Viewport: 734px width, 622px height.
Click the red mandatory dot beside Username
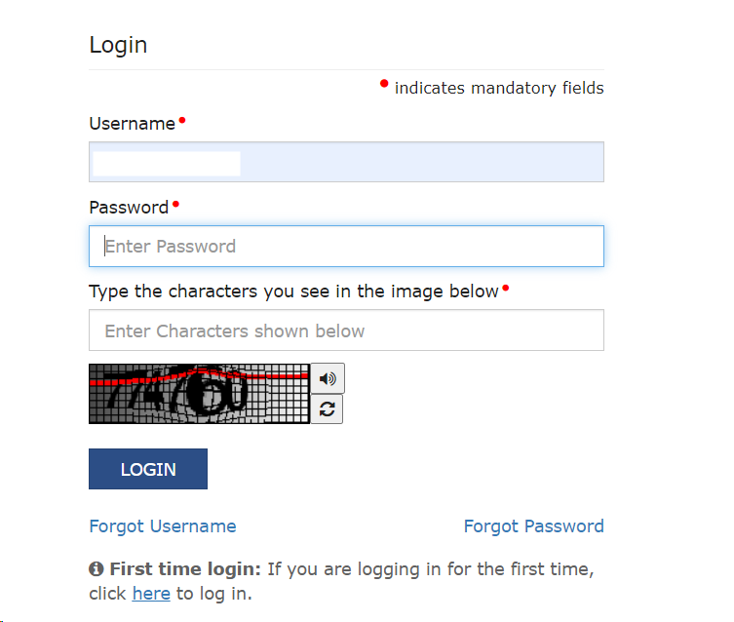tap(182, 120)
